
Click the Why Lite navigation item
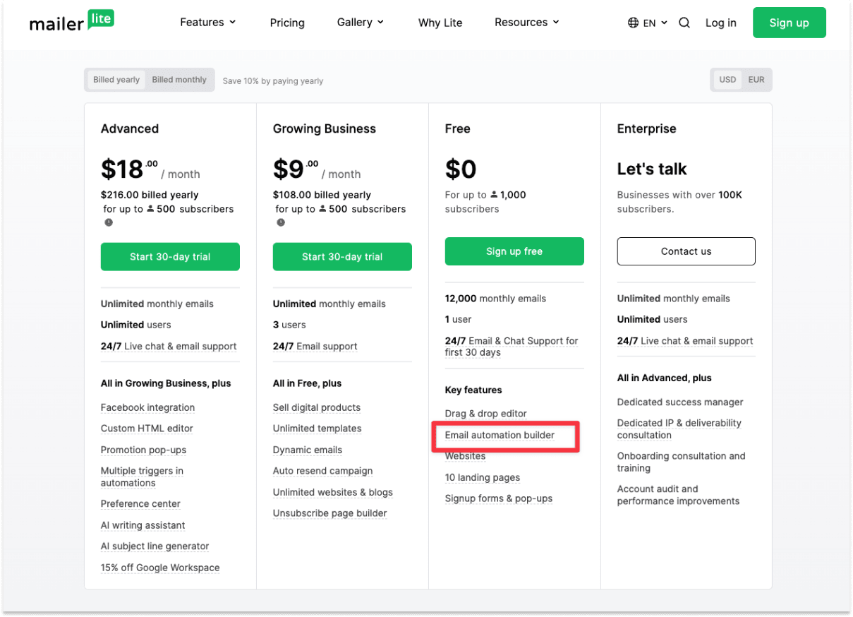pyautogui.click(x=440, y=22)
